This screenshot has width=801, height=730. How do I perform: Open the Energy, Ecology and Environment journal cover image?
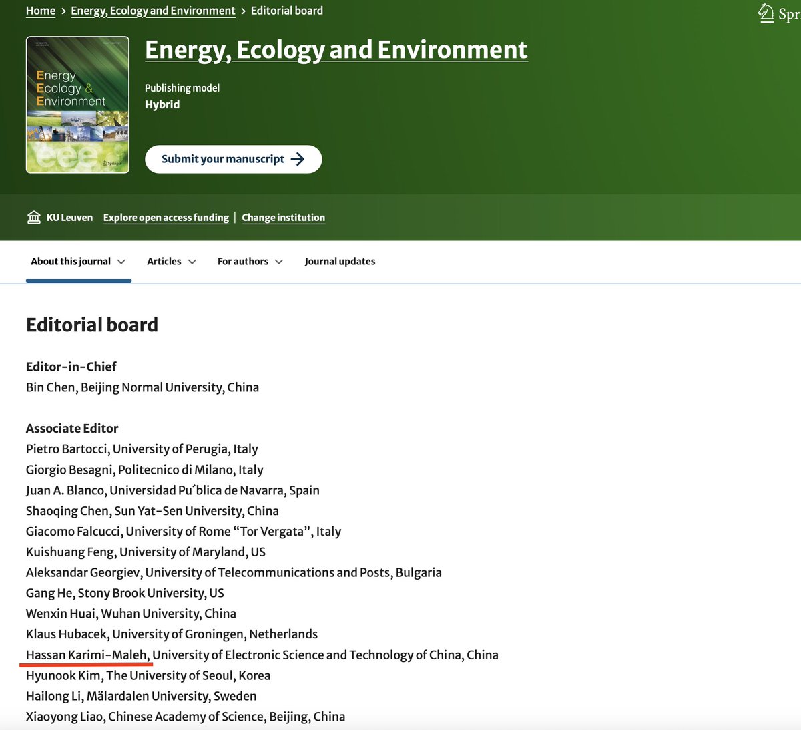tap(77, 104)
